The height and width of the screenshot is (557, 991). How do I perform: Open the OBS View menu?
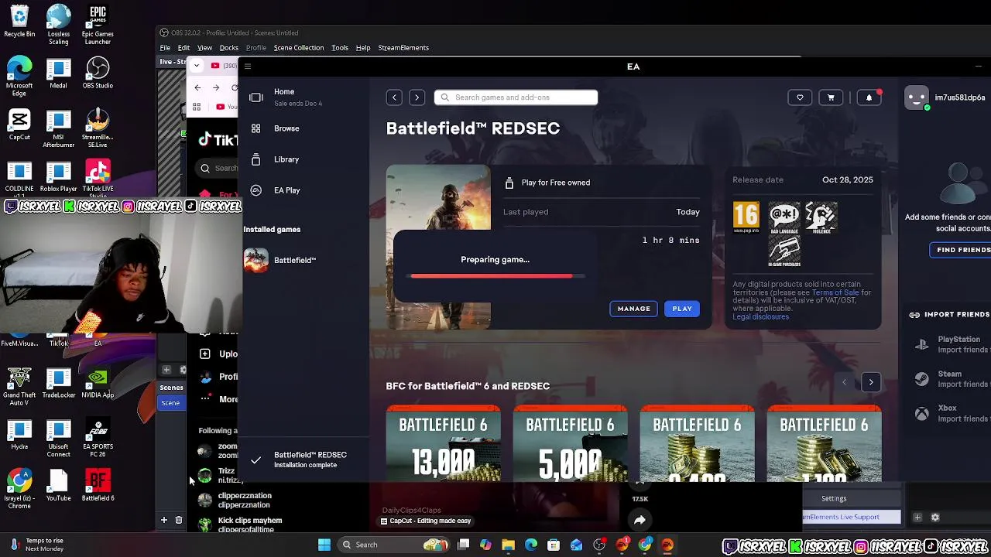point(204,48)
